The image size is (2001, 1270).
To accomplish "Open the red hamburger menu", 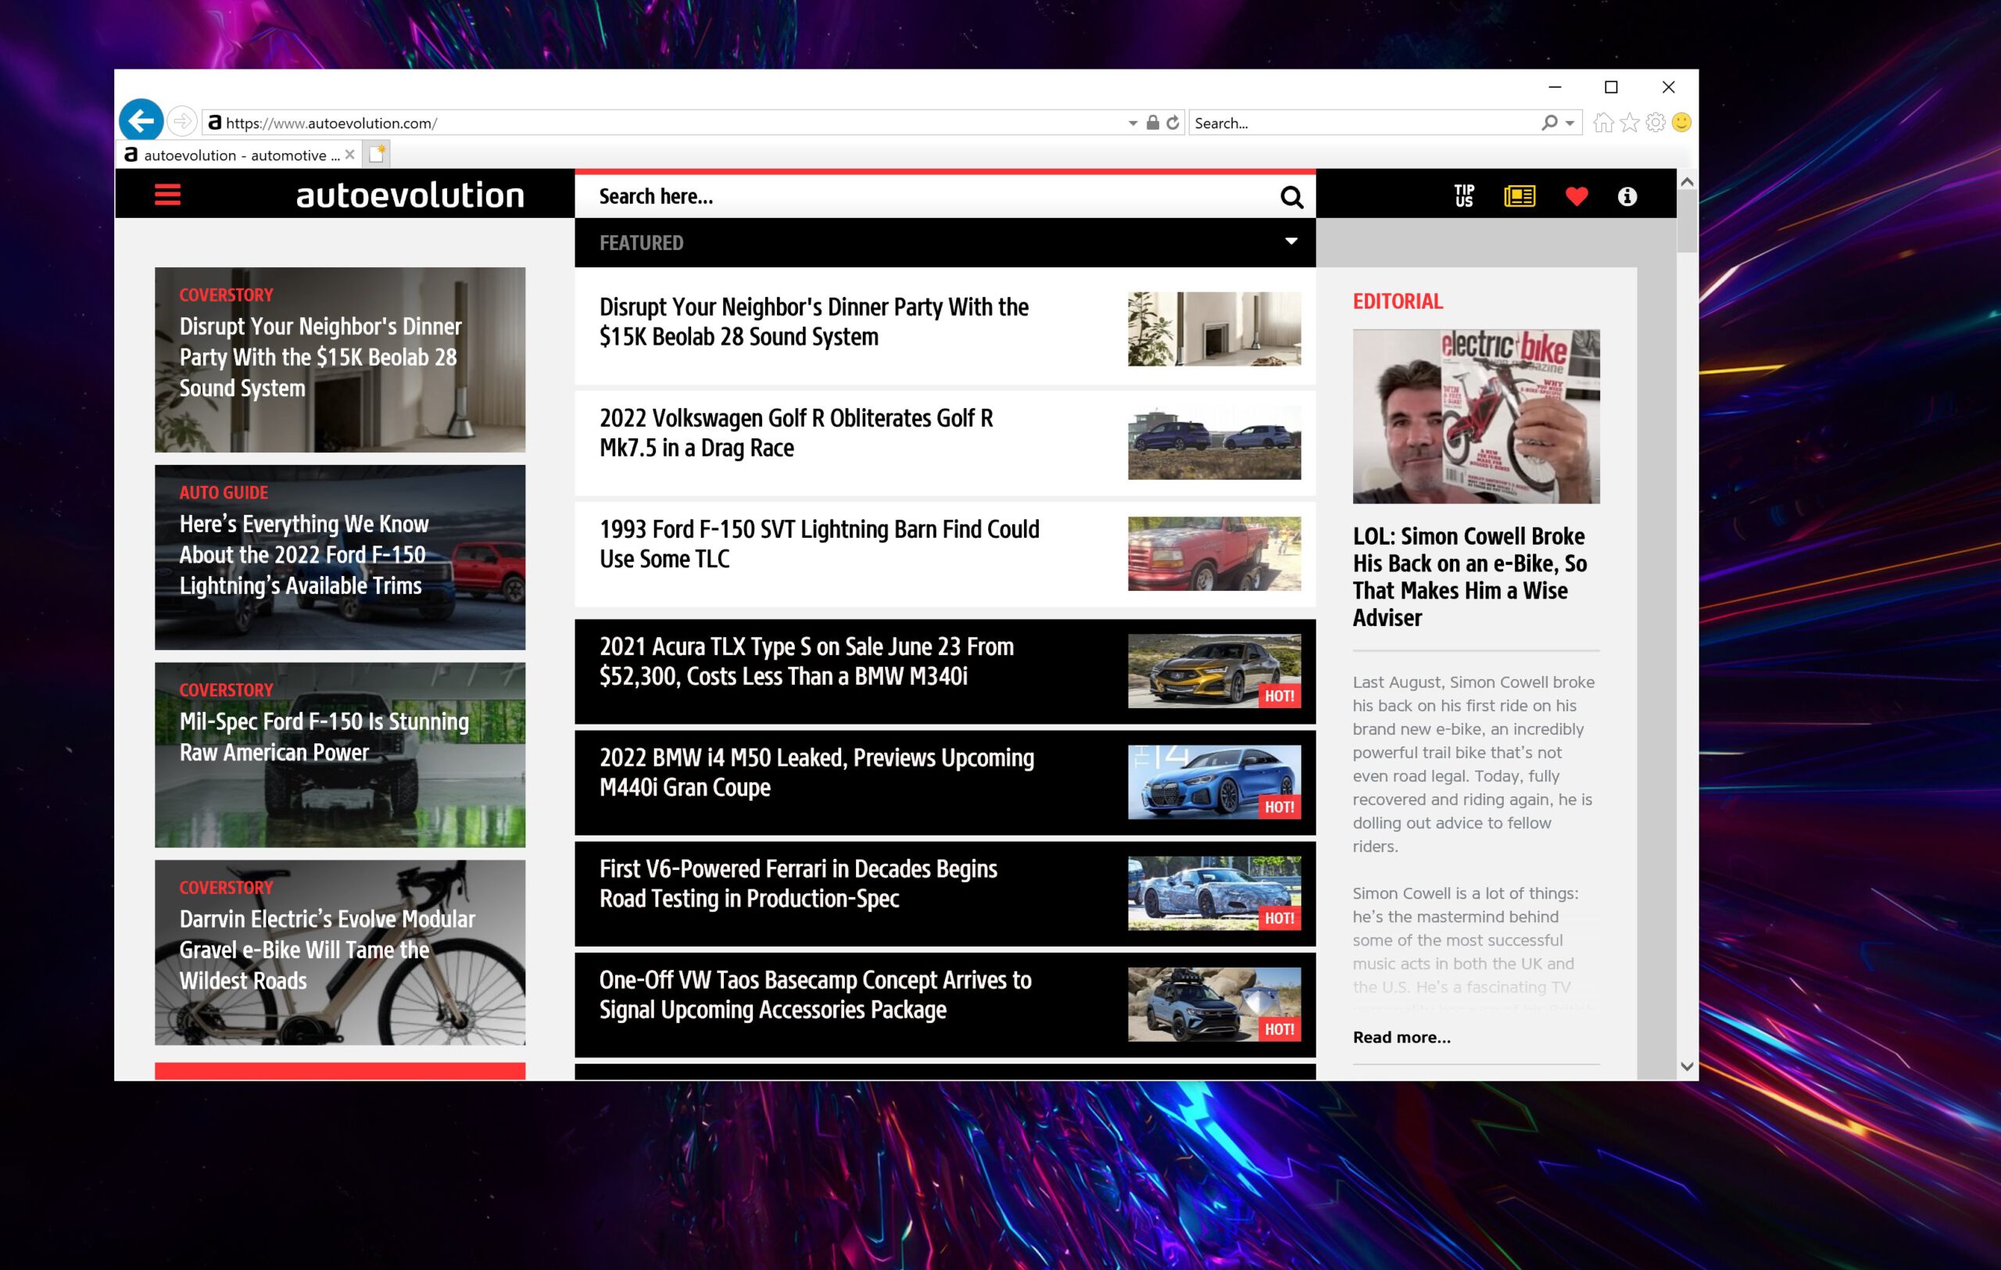I will click(x=167, y=195).
